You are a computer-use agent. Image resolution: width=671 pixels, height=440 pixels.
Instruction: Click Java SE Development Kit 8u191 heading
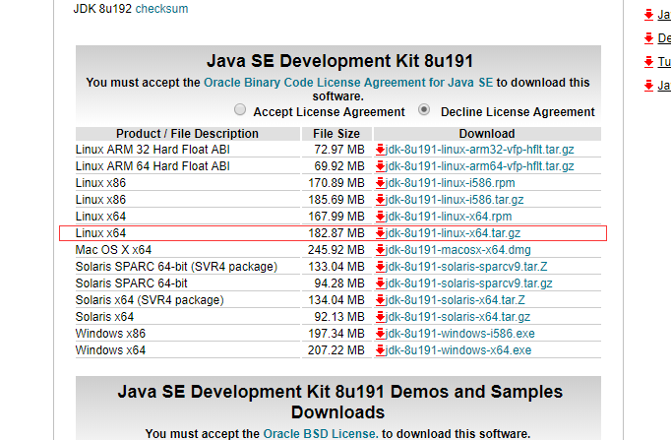[339, 61]
